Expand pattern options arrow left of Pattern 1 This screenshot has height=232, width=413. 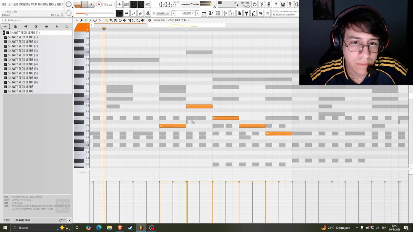click(x=173, y=13)
